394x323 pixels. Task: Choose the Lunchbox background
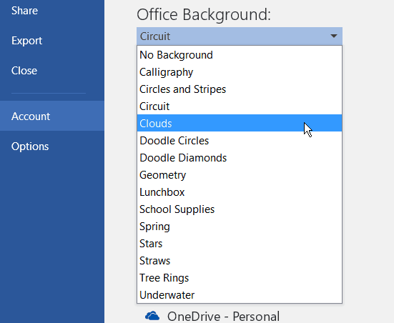(x=240, y=192)
